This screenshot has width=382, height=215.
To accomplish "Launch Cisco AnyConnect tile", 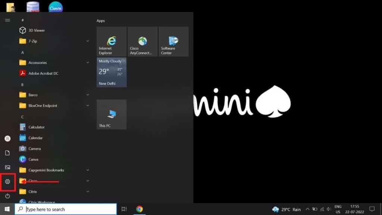I will (143, 42).
